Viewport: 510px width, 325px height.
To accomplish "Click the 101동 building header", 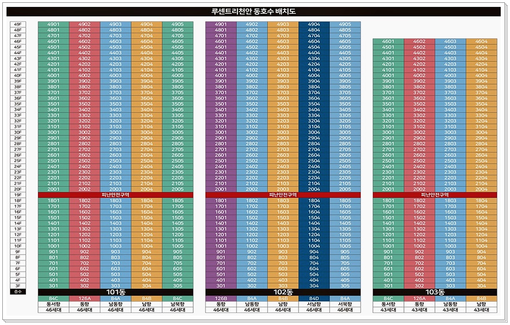I will [115, 292].
